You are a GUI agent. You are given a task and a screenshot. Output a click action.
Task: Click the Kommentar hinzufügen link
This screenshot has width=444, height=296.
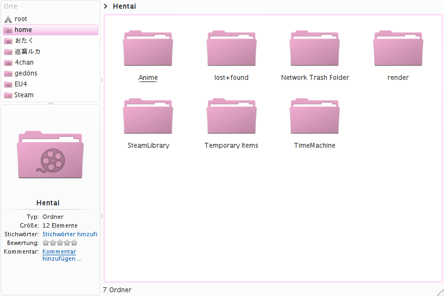pos(62,255)
